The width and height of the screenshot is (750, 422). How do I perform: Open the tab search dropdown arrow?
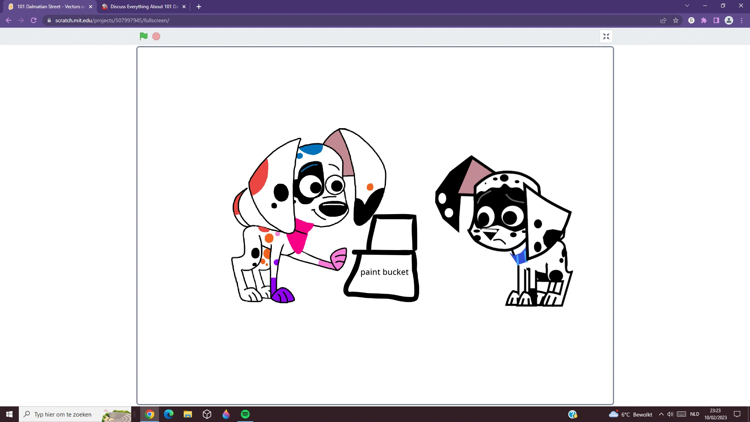(687, 5)
